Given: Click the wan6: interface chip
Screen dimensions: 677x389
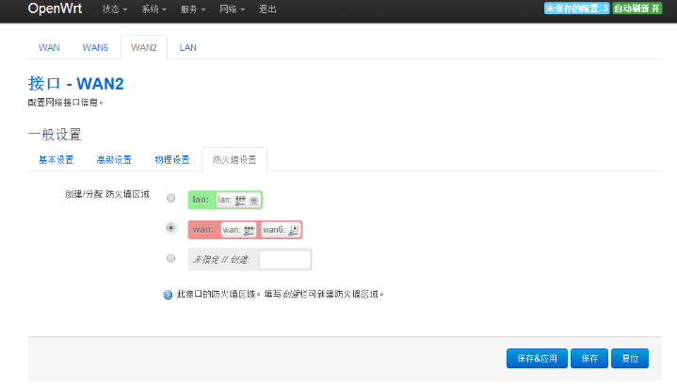Looking at the screenshot, I should (281, 230).
